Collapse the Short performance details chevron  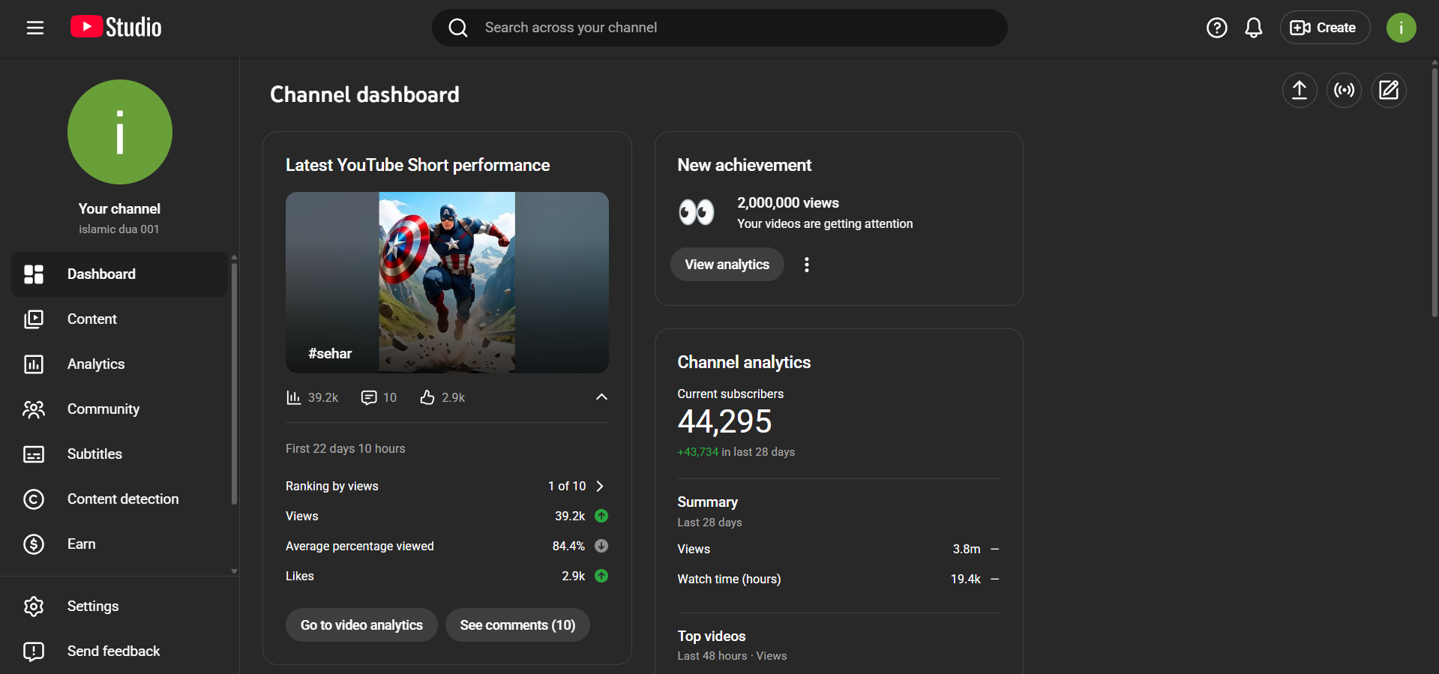(601, 397)
